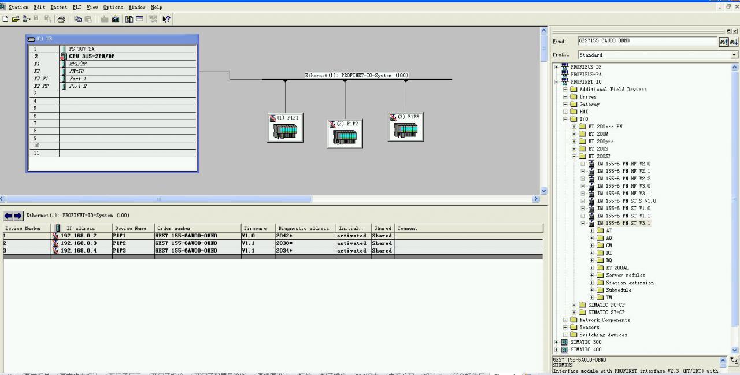Viewport: 740px width, 375px height.
Task: Click the Firmware column header
Action: pyautogui.click(x=258, y=228)
